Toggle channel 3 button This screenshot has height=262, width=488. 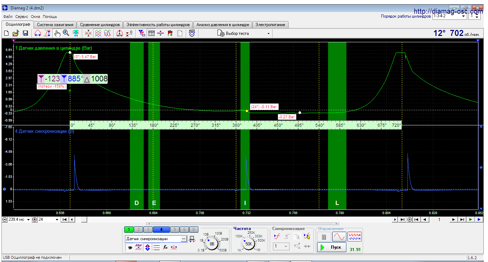pyautogui.click(x=148, y=230)
